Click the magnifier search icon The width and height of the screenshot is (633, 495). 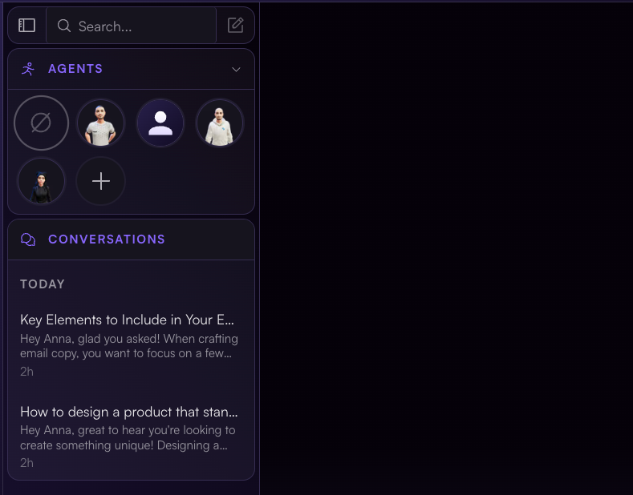64,26
